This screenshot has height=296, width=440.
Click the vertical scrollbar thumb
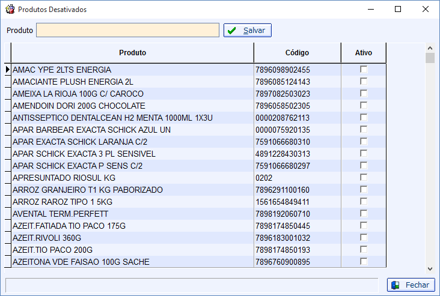pyautogui.click(x=430, y=58)
